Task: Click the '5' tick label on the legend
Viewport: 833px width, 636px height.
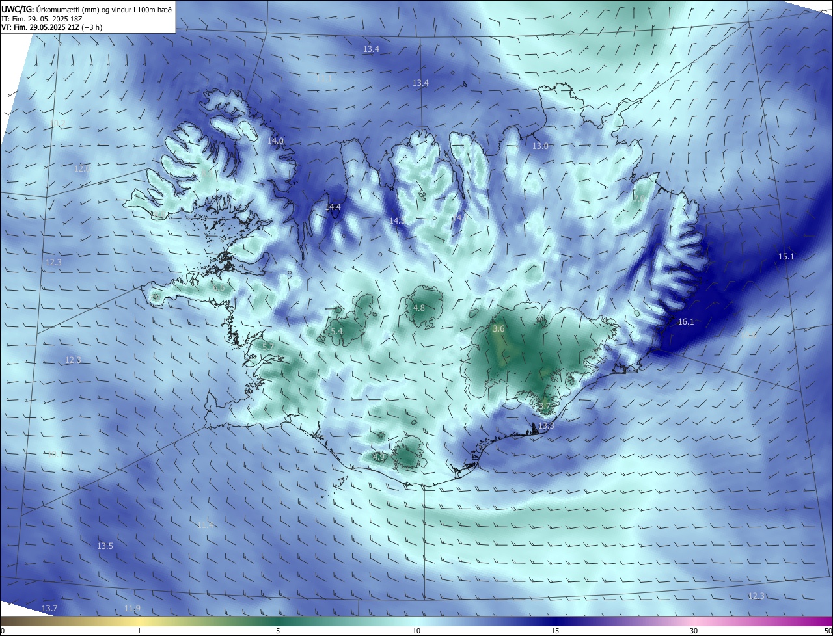Action: click(x=278, y=631)
